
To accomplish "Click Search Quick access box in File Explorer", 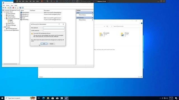I will point(126,26).
